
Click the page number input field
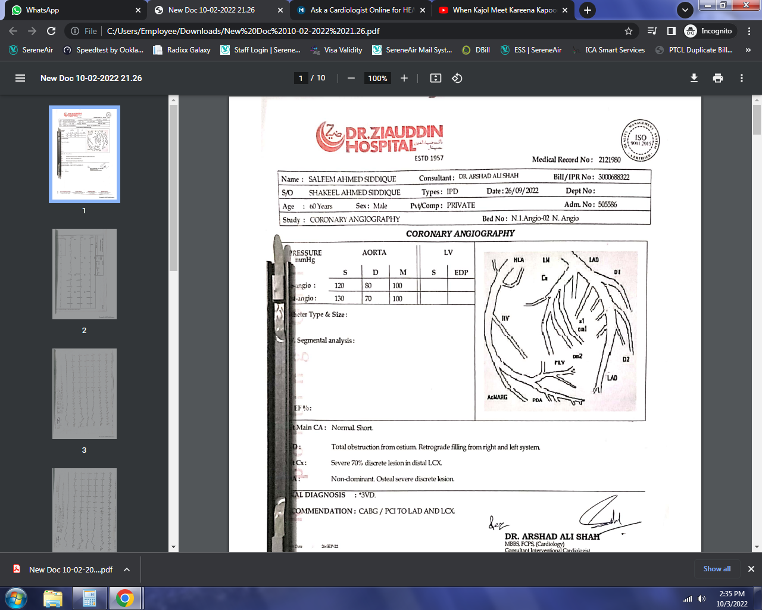[301, 78]
